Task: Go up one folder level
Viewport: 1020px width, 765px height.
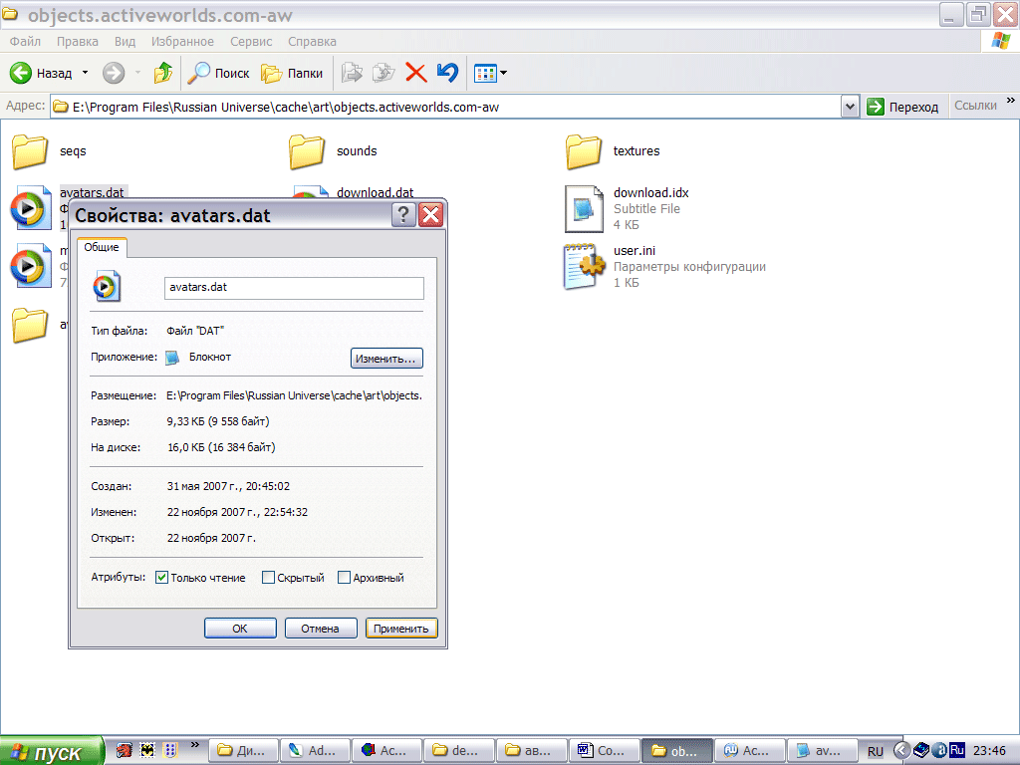Action: (x=163, y=73)
